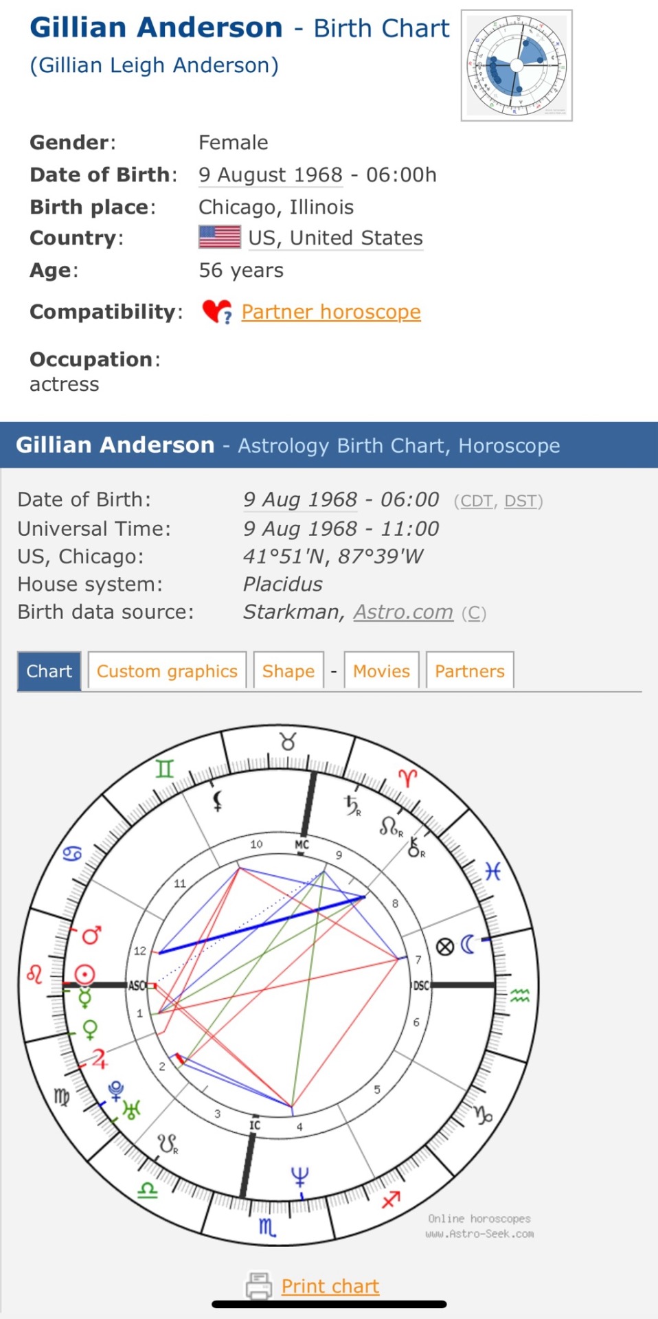Click the CDT timezone link
The image size is (658, 1319).
[x=477, y=501]
